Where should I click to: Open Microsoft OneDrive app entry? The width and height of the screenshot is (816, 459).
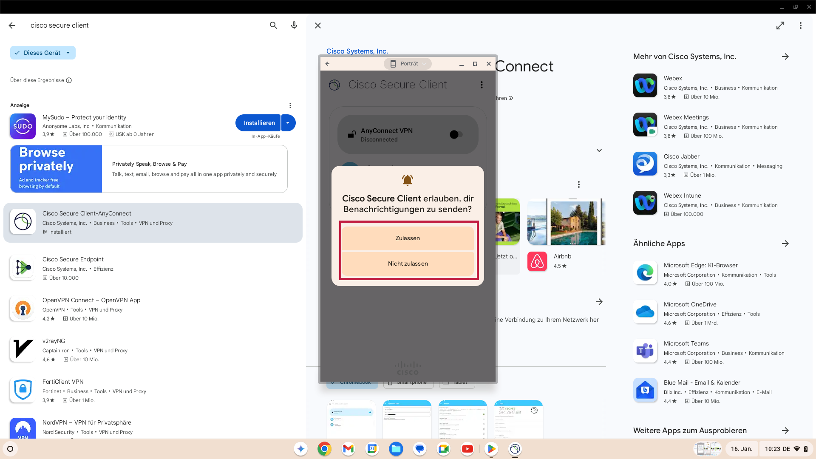click(712, 313)
